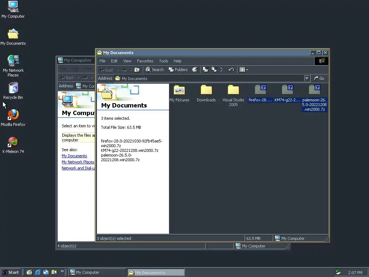Expand the quick launch overflow chevron
The width and height of the screenshot is (369, 277).
[x=62, y=271]
